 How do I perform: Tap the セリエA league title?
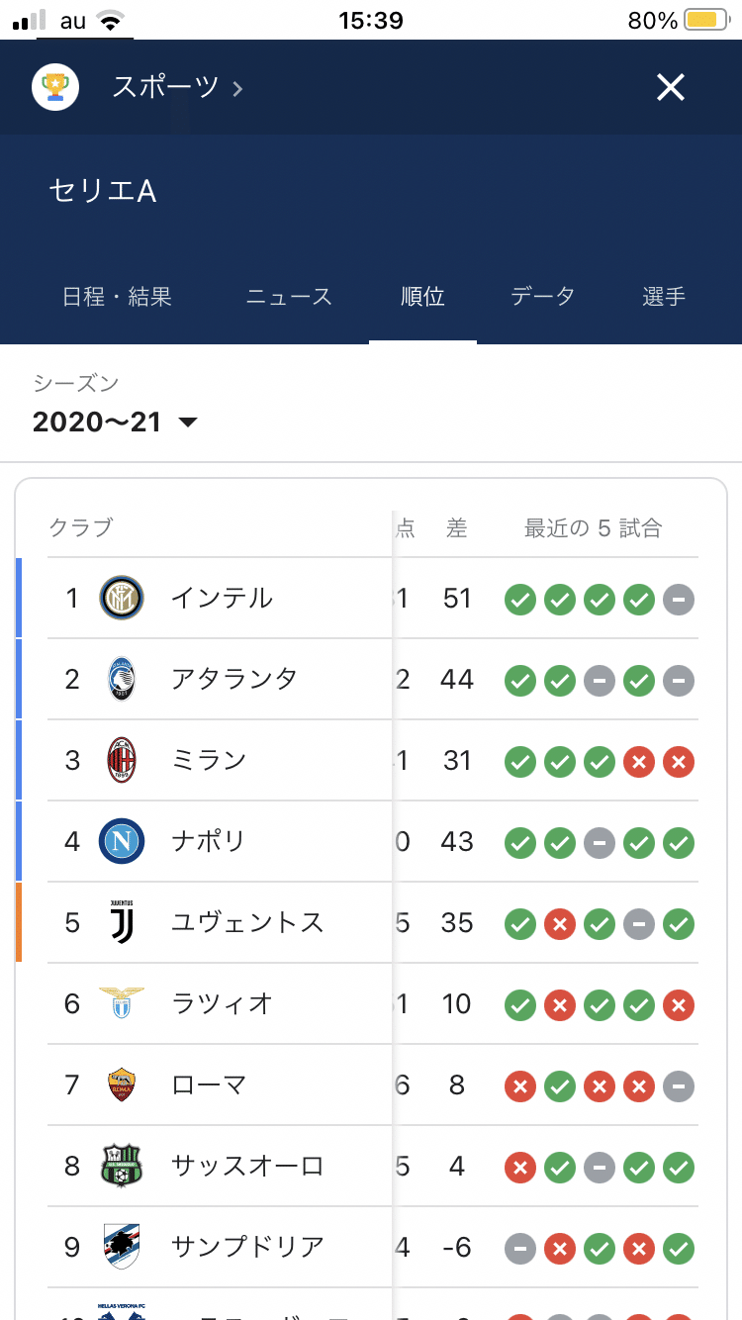(x=103, y=191)
